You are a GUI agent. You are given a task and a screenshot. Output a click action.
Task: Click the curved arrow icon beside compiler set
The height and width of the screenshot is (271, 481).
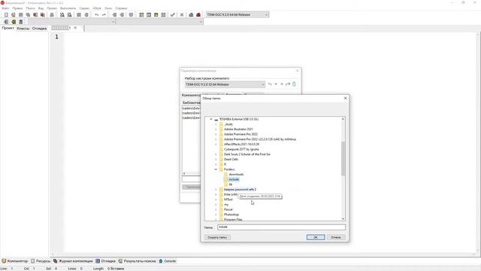click(x=288, y=84)
